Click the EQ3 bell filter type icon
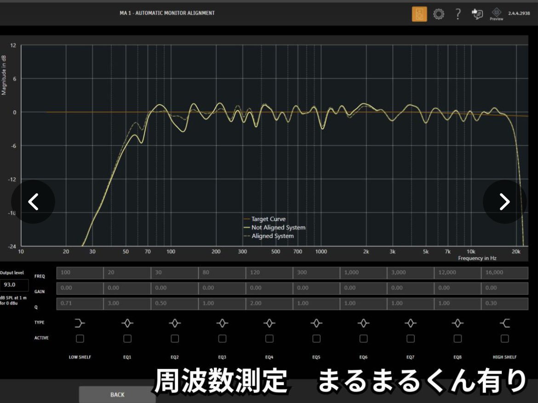 [222, 323]
